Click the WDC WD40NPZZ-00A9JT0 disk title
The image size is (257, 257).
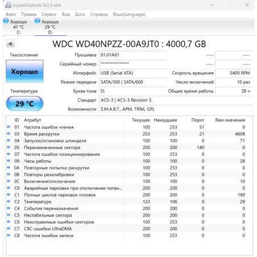(129, 44)
